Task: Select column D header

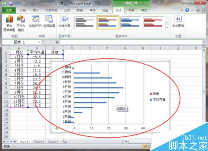Action: click(x=72, y=48)
